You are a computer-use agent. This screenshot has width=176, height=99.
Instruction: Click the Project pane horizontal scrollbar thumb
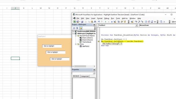pyautogui.click(x=80, y=66)
